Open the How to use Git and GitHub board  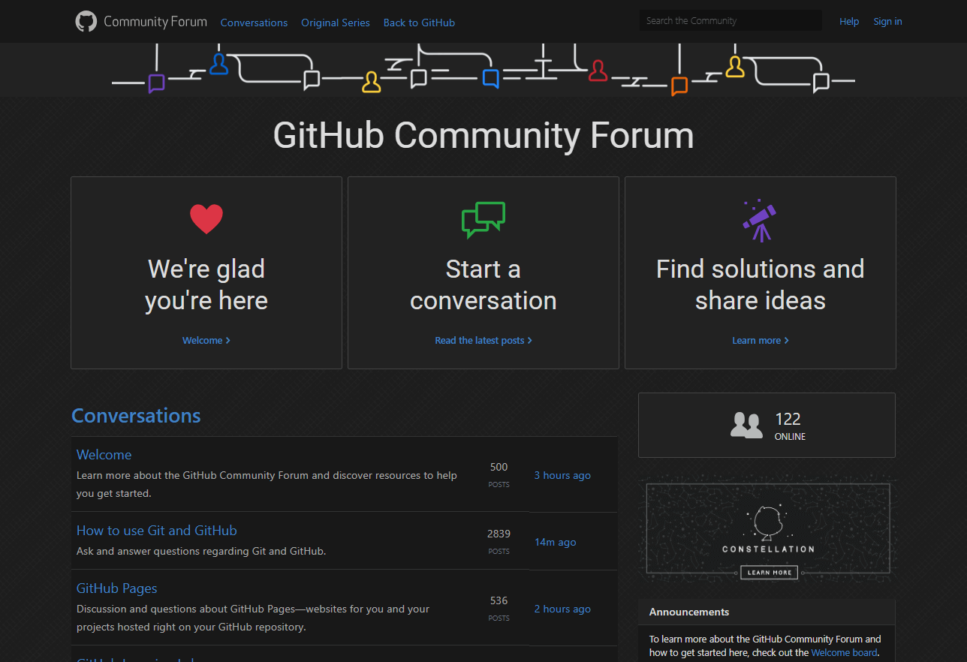click(x=157, y=531)
